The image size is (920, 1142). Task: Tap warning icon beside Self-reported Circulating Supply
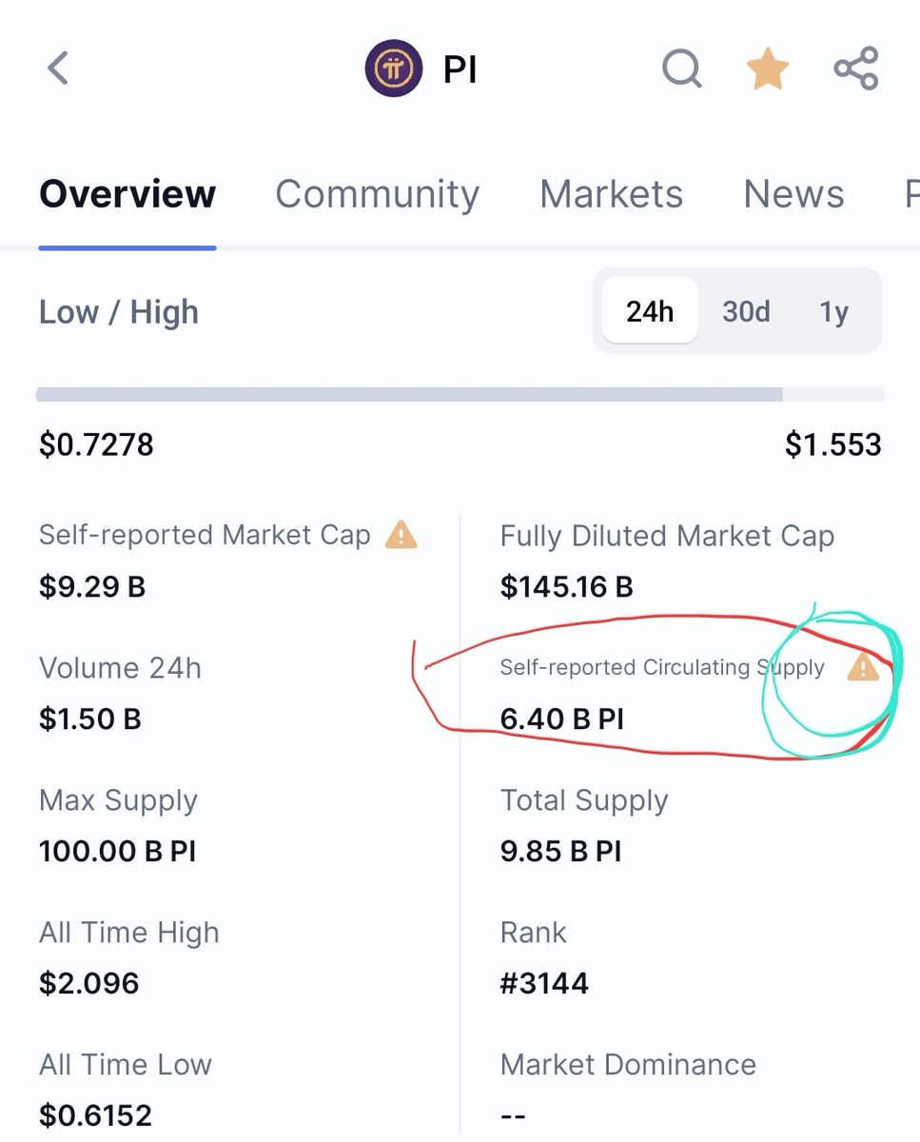pos(863,667)
